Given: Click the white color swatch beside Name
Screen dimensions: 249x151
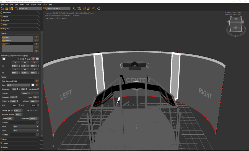Looking at the screenshot, I should click(x=32, y=85).
